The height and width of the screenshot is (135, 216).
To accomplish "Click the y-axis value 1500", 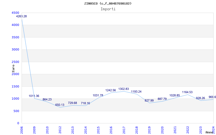I will (x=15, y=86).
